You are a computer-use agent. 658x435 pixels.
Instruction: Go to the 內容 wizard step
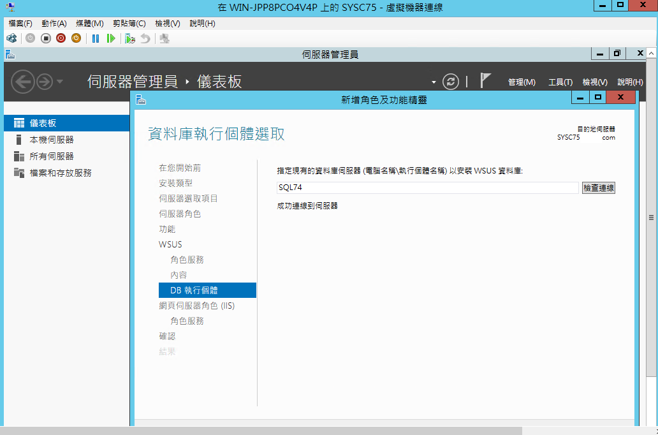pos(179,275)
